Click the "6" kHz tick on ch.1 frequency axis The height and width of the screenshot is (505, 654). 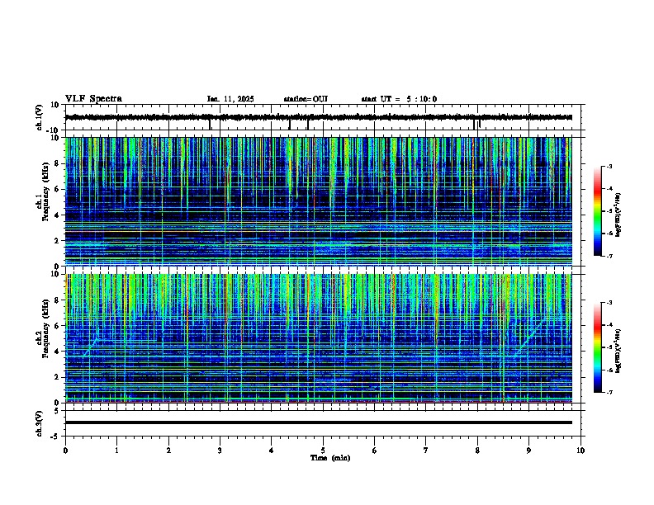click(x=58, y=189)
